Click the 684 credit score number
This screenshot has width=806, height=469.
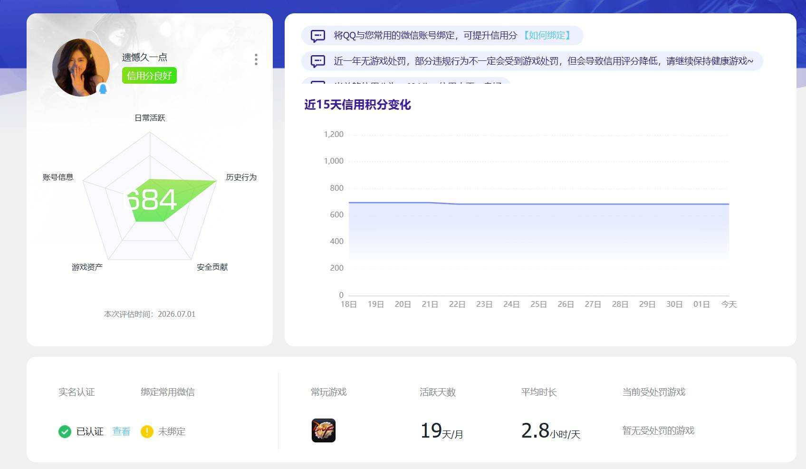[150, 200]
